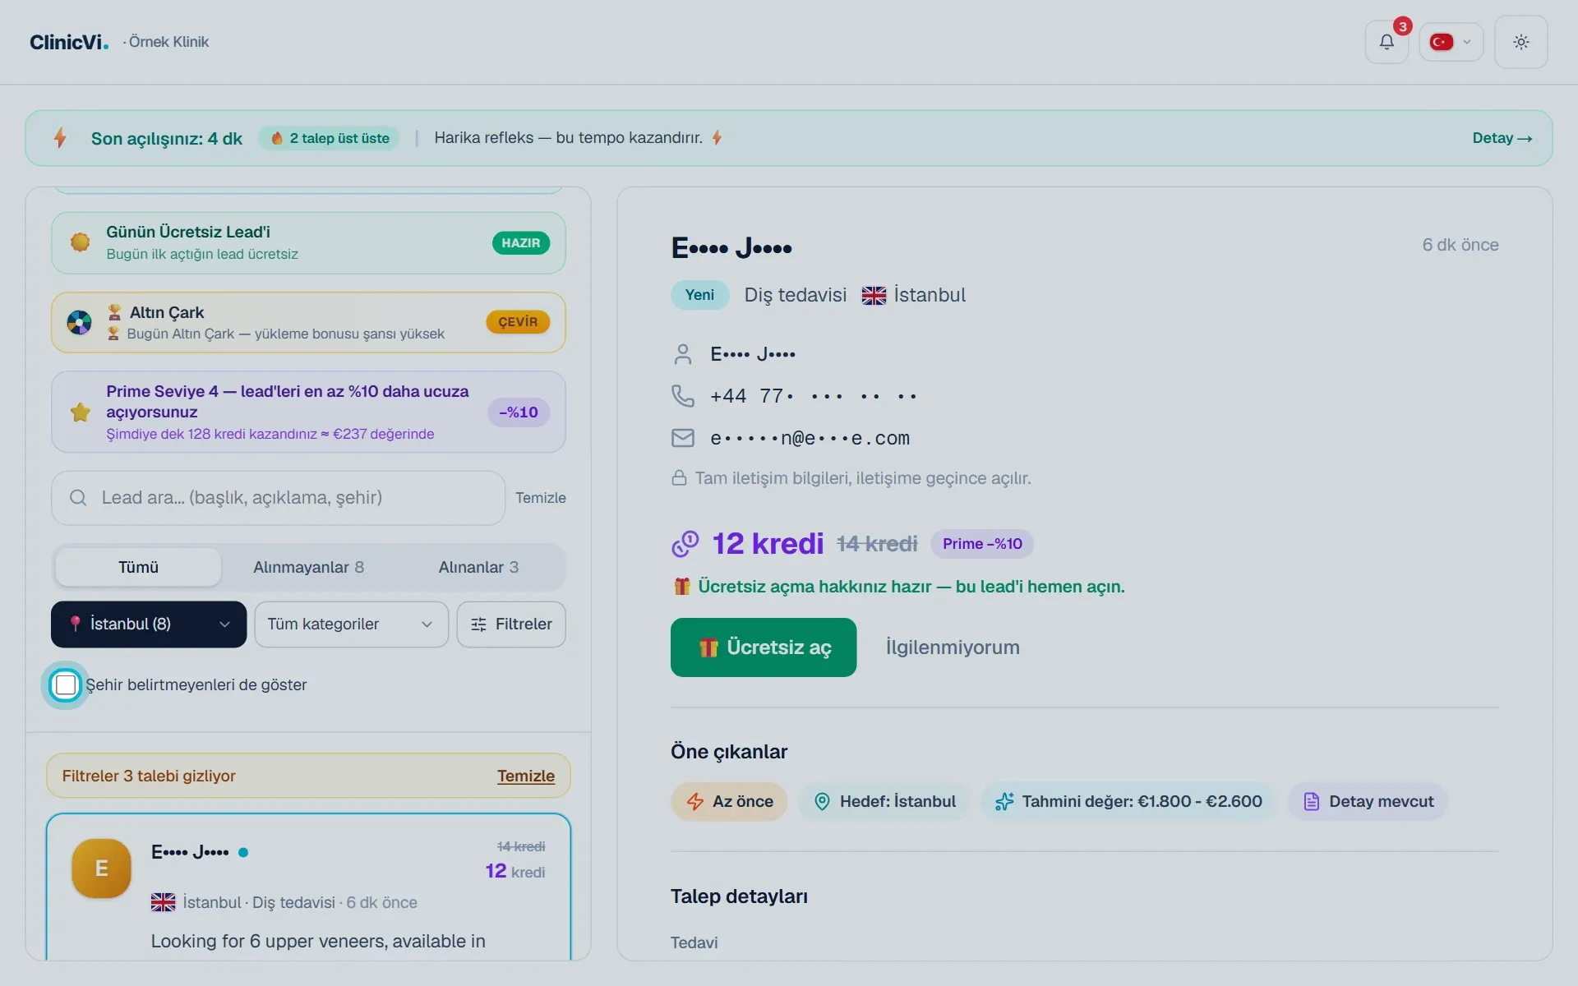Open the İstanbul (8) city dropdown

[x=149, y=624]
